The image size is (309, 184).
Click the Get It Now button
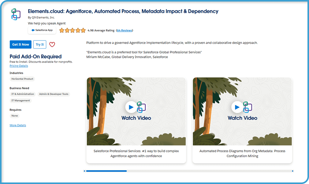pos(20,45)
